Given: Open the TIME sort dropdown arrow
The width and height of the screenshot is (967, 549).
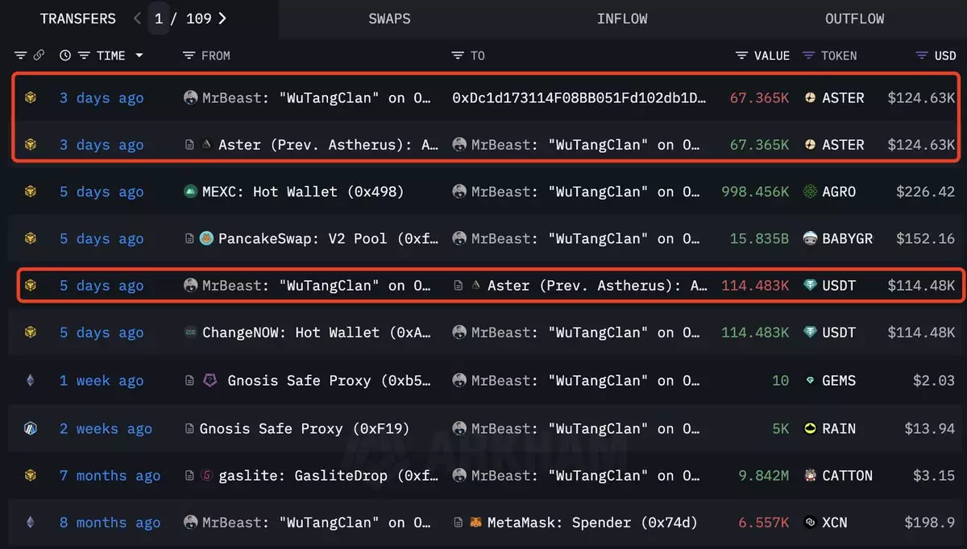Looking at the screenshot, I should pyautogui.click(x=139, y=56).
